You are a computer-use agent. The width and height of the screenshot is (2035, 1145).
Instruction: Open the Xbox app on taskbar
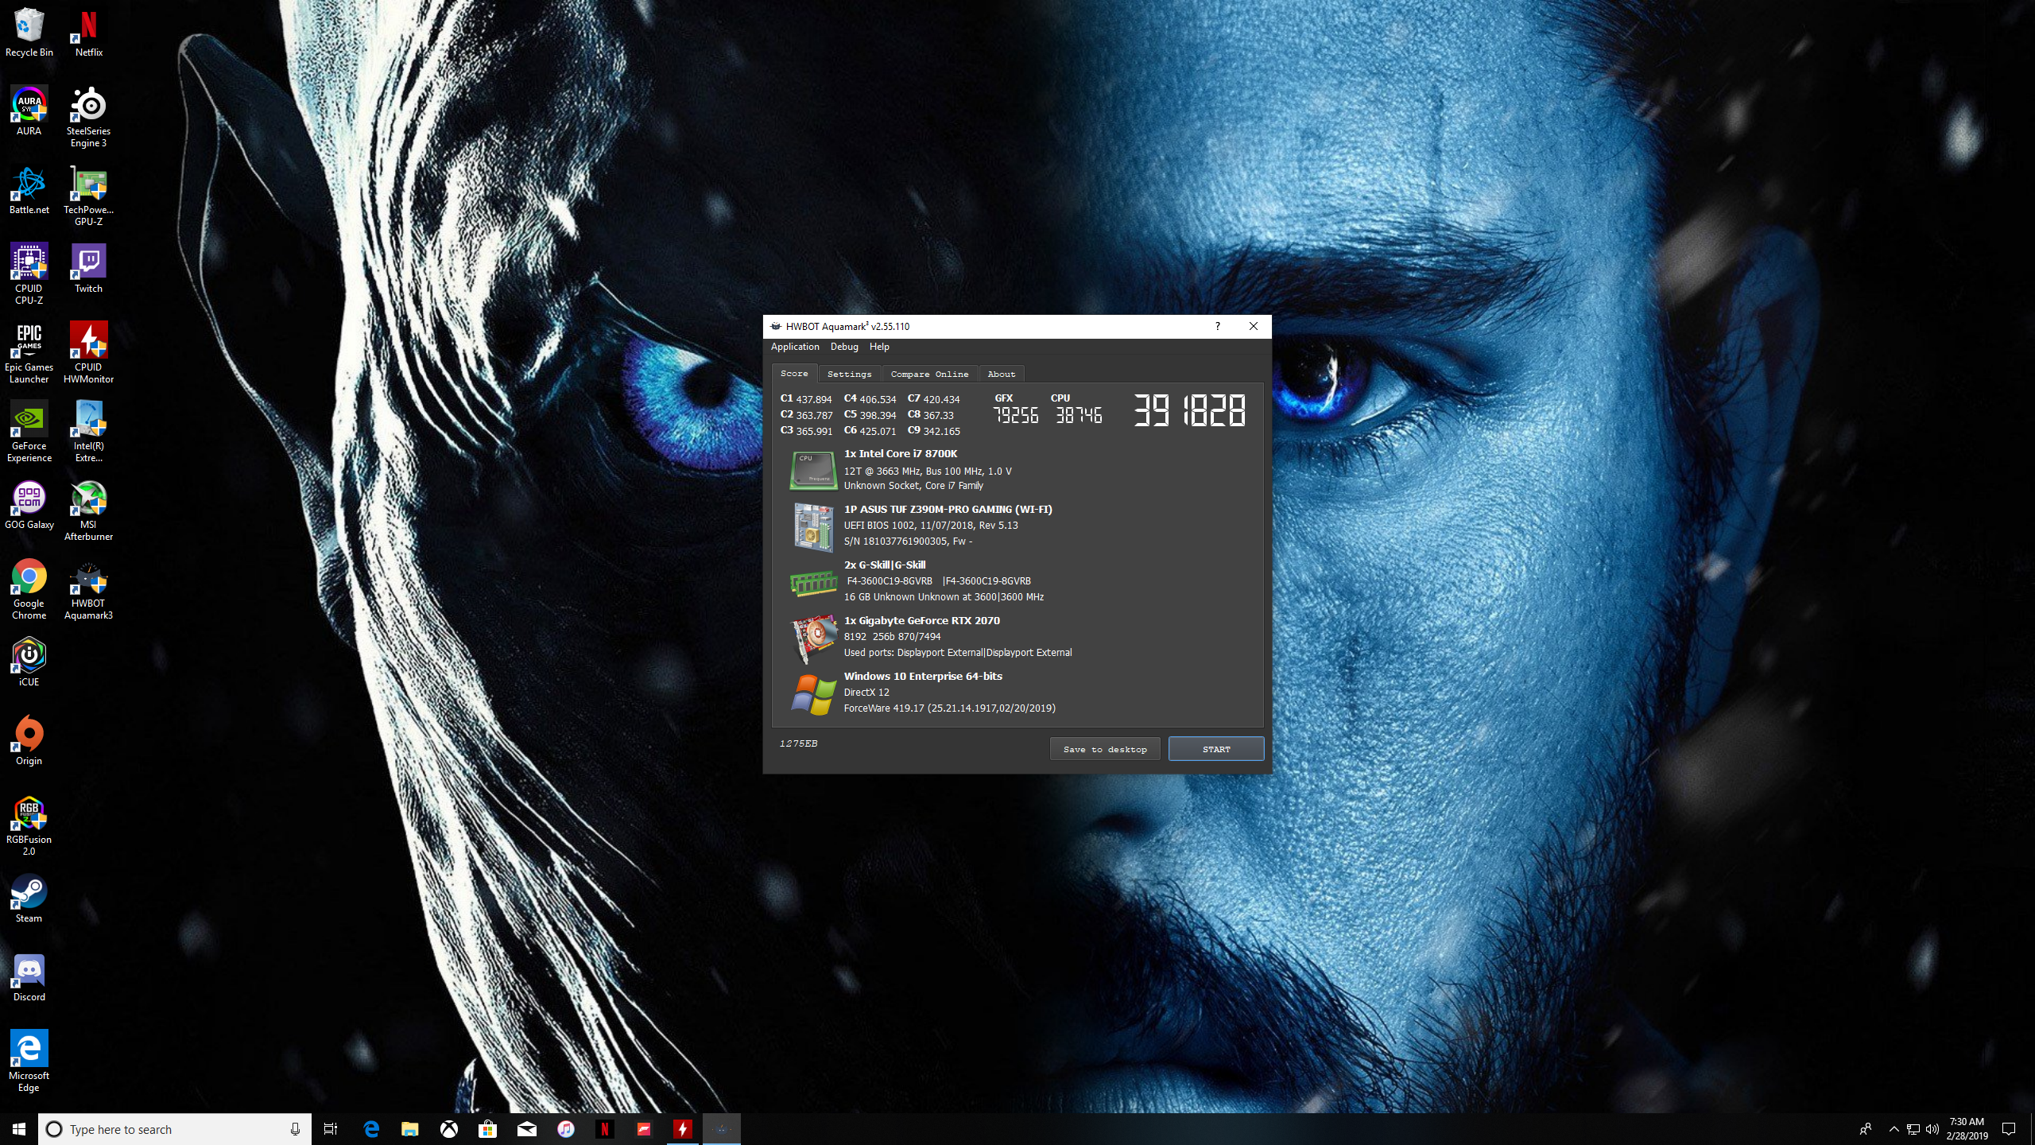coord(449,1129)
